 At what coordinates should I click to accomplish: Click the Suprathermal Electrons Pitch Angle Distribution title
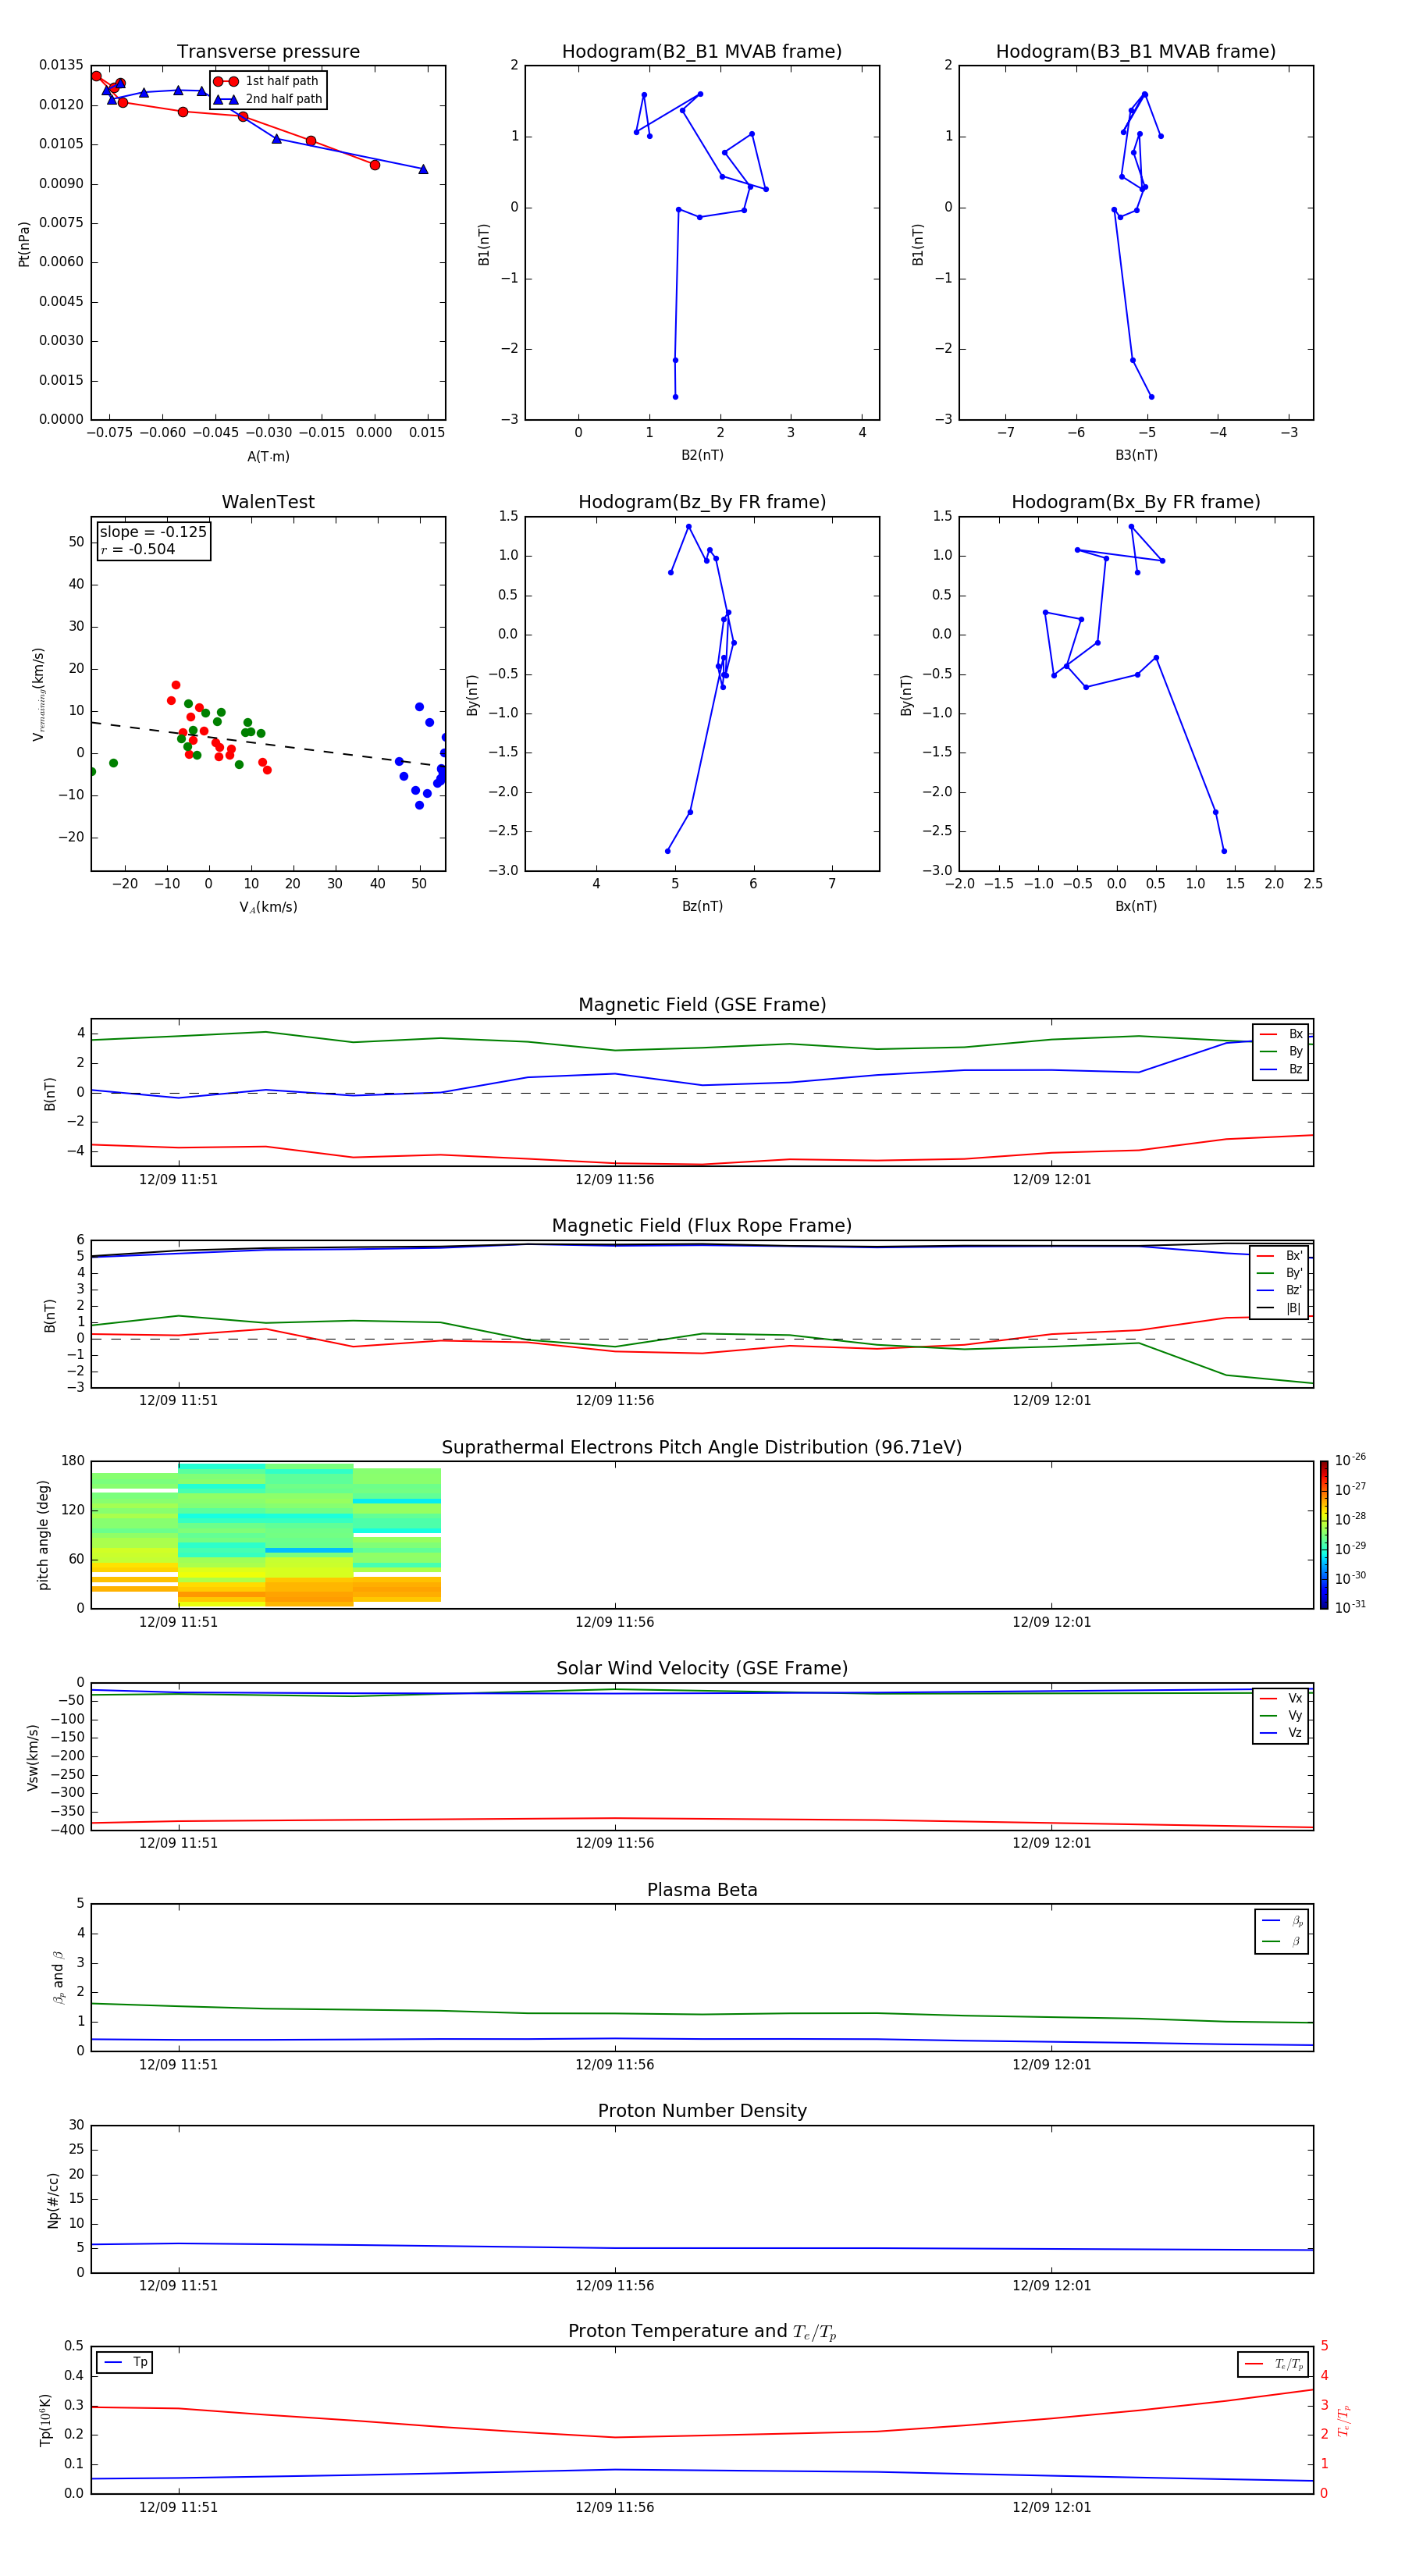coord(702,1447)
